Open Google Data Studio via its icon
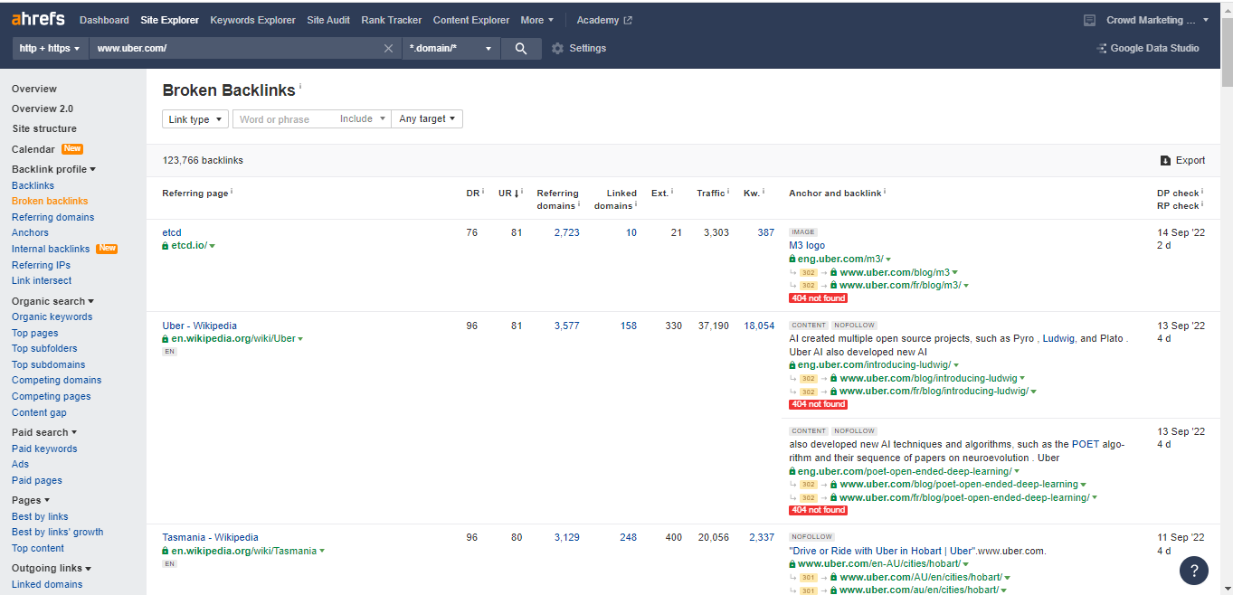The width and height of the screenshot is (1233, 595). coord(1102,48)
